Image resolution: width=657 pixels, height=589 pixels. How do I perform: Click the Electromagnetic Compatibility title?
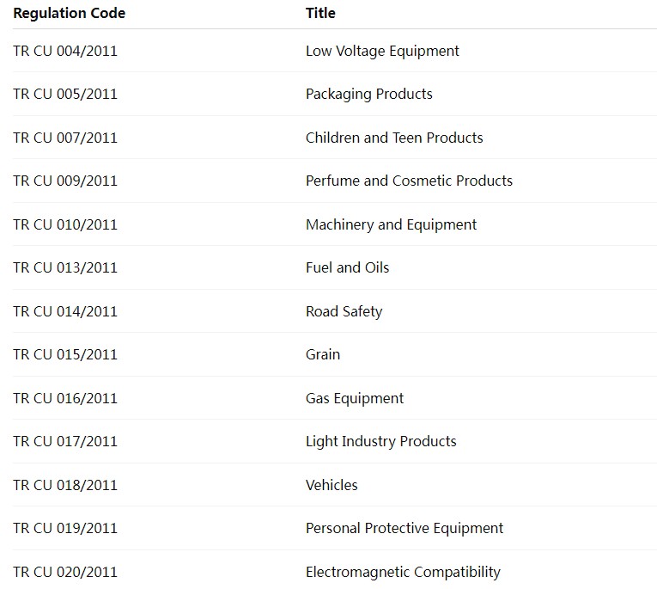coord(403,572)
